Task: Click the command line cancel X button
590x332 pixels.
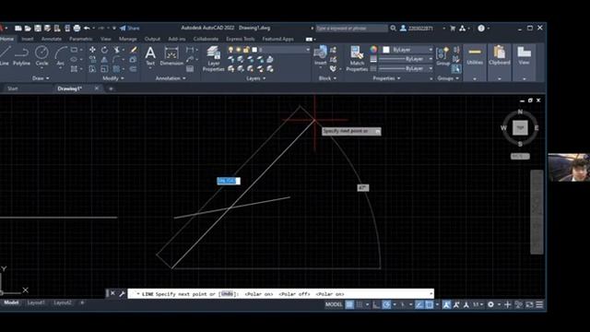Action: 112,293
